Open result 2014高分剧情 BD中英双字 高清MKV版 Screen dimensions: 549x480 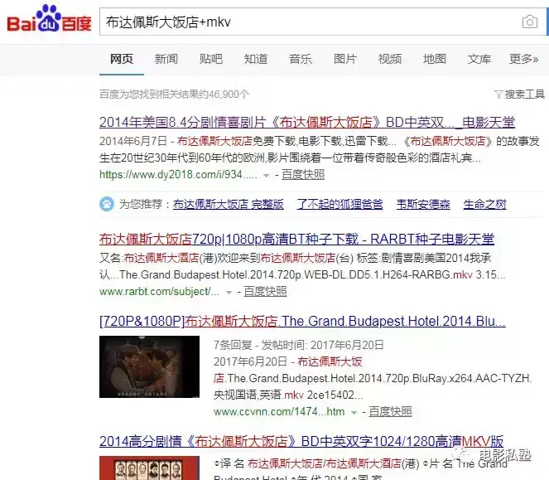pyautogui.click(x=301, y=441)
